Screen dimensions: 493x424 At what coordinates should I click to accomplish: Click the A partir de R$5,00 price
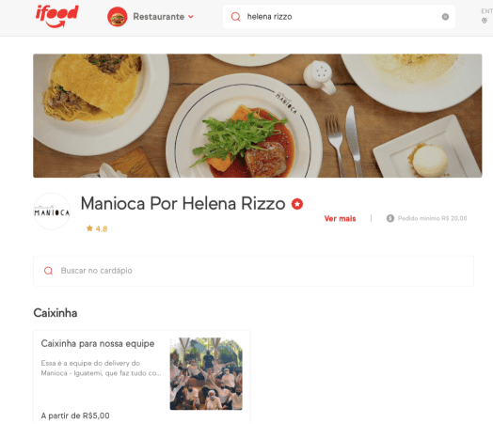(75, 416)
